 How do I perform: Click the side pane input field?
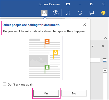point(95,60)
